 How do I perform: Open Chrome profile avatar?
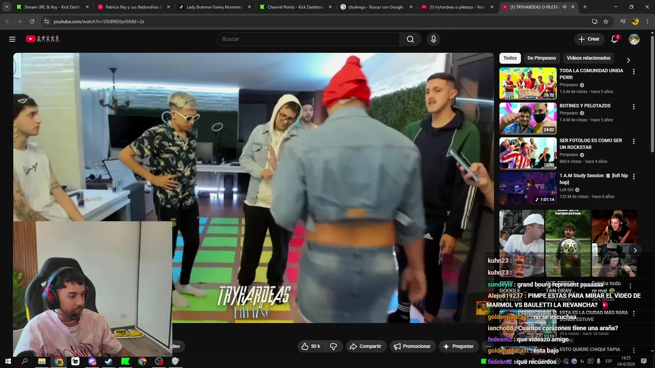point(635,21)
